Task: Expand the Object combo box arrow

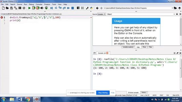Action: pyautogui.click(x=174, y=14)
